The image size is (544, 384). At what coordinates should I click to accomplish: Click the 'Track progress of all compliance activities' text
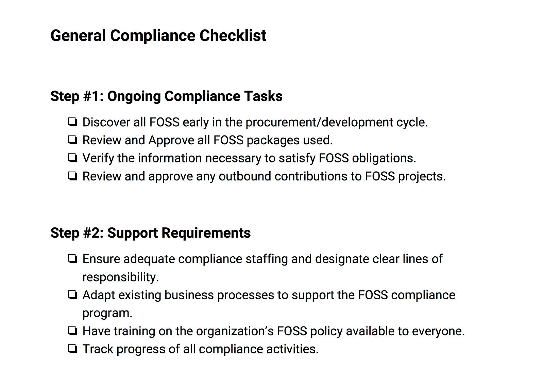pyautogui.click(x=201, y=349)
